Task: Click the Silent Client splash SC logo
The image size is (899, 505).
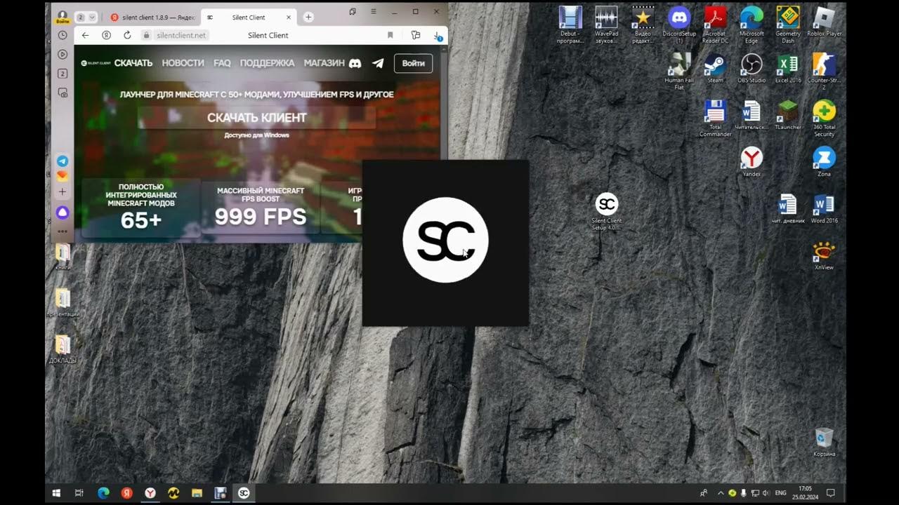Action: pyautogui.click(x=445, y=240)
